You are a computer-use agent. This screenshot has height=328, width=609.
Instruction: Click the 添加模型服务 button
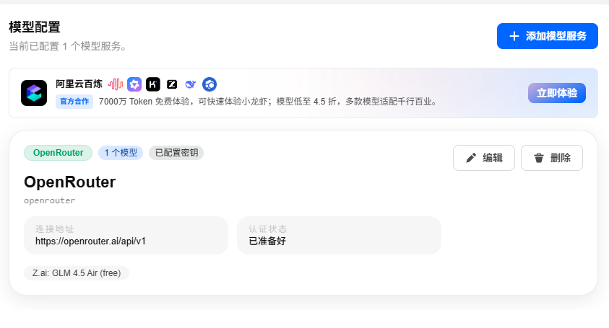[x=547, y=36]
